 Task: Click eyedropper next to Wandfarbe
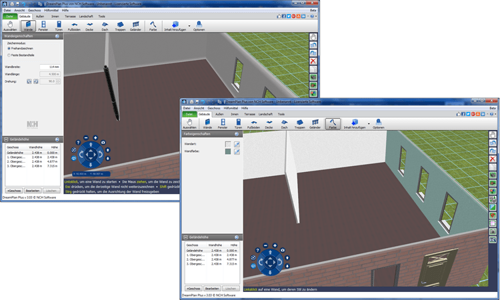237,152
